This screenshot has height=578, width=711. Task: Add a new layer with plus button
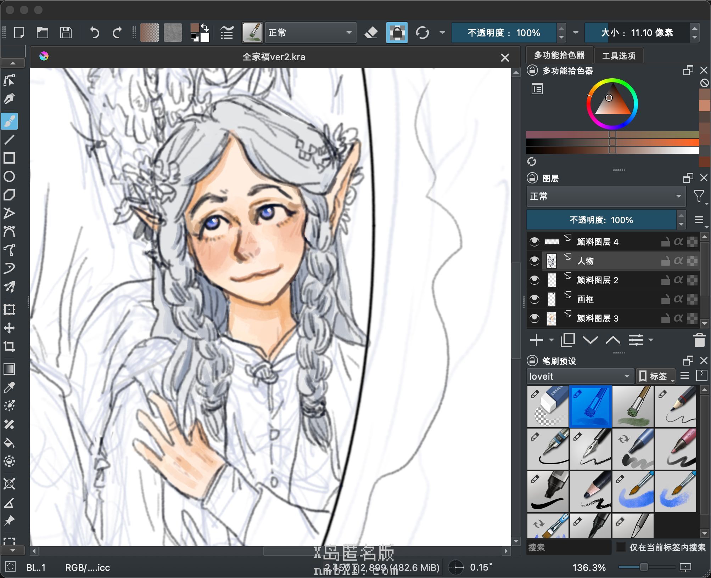(536, 340)
